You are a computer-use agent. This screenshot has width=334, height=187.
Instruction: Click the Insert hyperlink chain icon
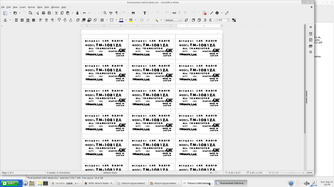174,13
